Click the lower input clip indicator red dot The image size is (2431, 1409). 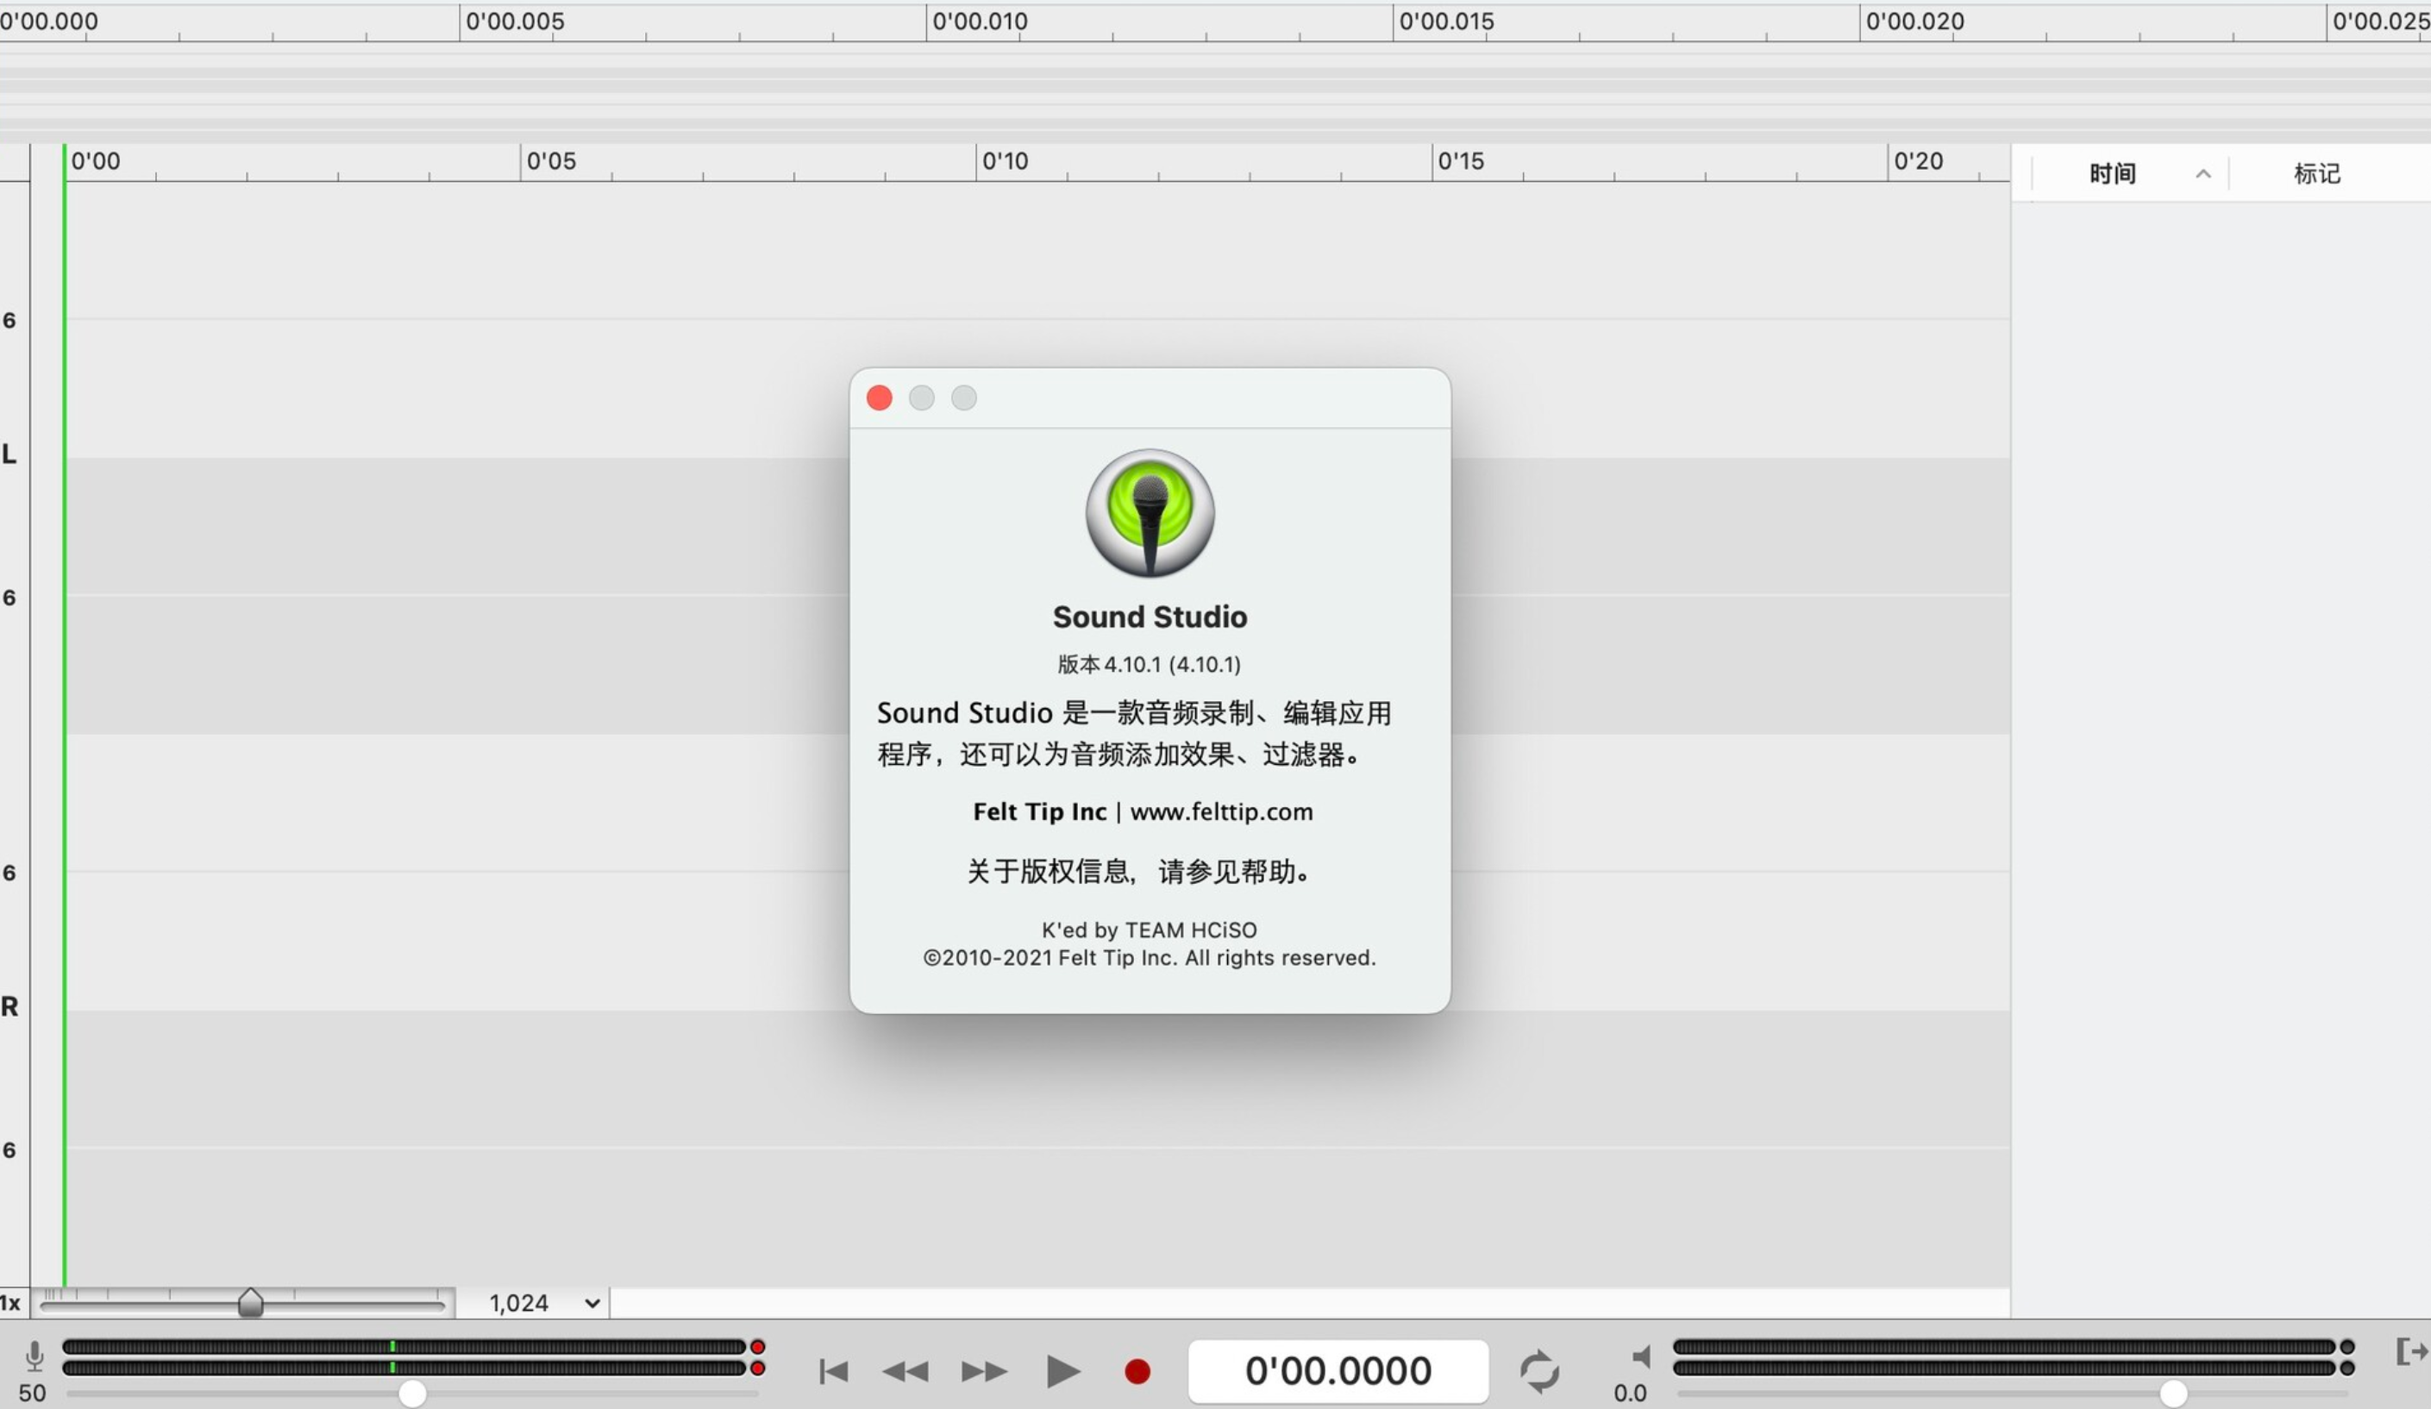pyautogui.click(x=758, y=1368)
